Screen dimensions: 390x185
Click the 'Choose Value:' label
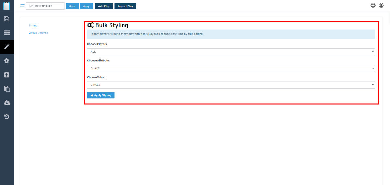96,77
